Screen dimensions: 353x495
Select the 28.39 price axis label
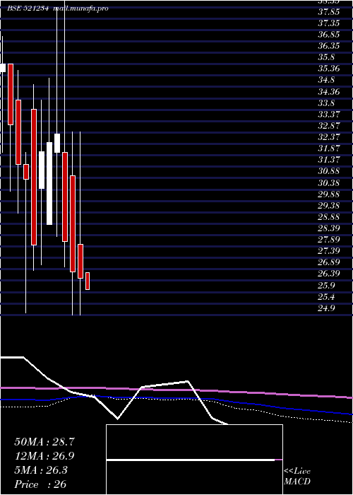coord(329,228)
